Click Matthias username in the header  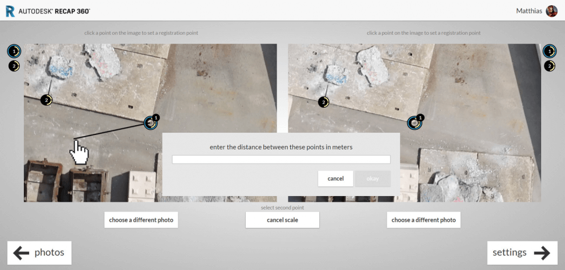[x=529, y=11]
